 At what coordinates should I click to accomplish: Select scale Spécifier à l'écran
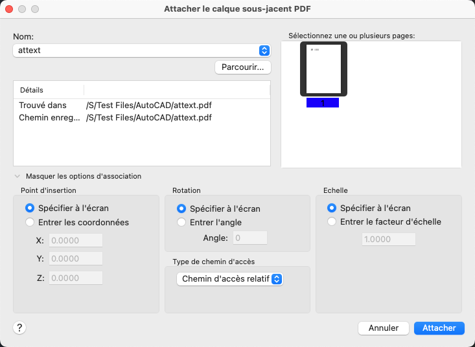[332, 208]
